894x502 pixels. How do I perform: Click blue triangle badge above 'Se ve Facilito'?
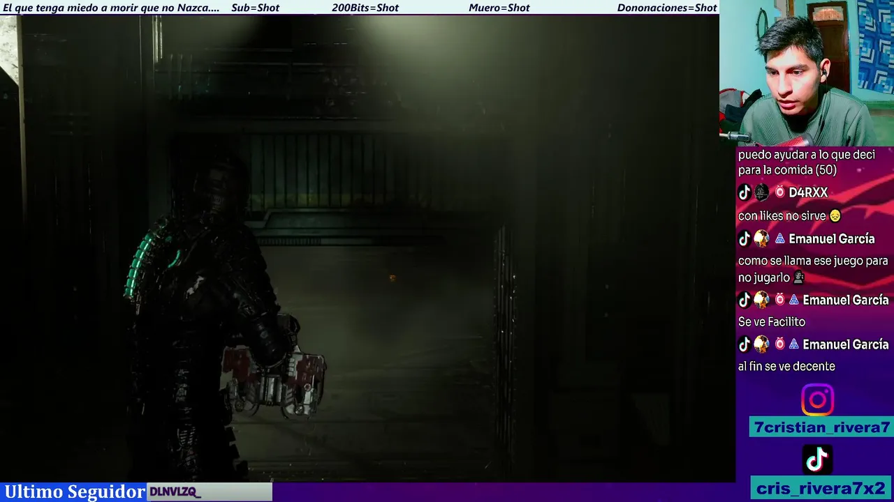794,300
